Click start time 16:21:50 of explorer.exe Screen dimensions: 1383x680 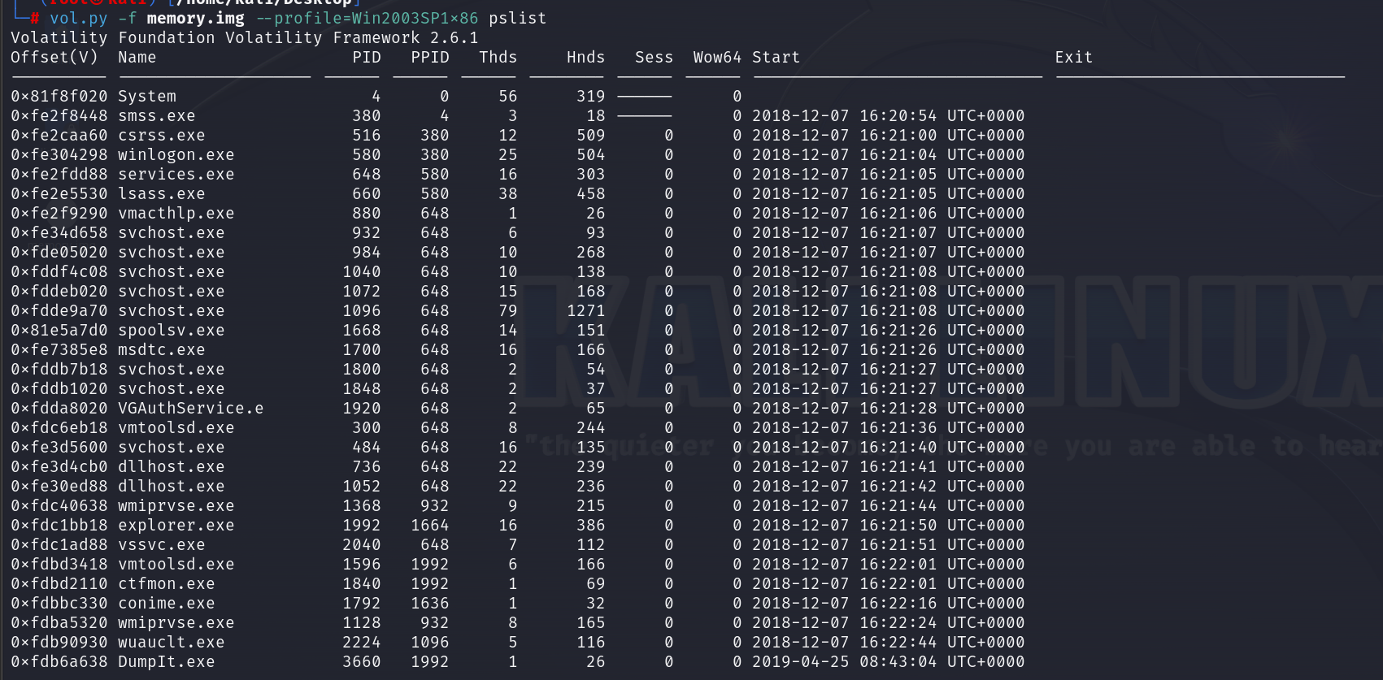point(898,525)
